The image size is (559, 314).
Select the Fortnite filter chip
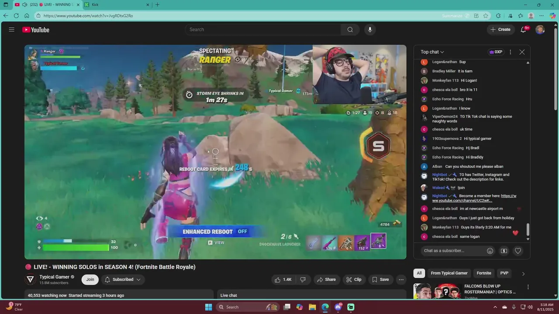(x=484, y=273)
